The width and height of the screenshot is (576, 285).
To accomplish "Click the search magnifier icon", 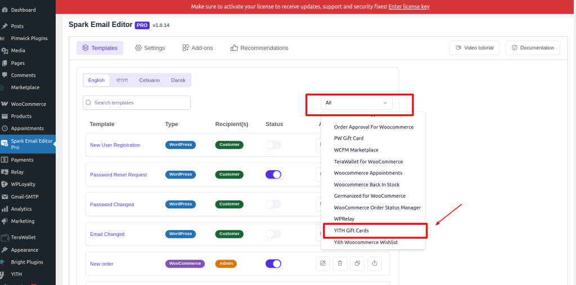I will pyautogui.click(x=88, y=103).
